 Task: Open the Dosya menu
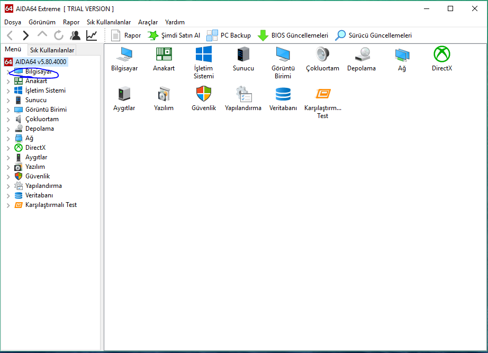13,22
